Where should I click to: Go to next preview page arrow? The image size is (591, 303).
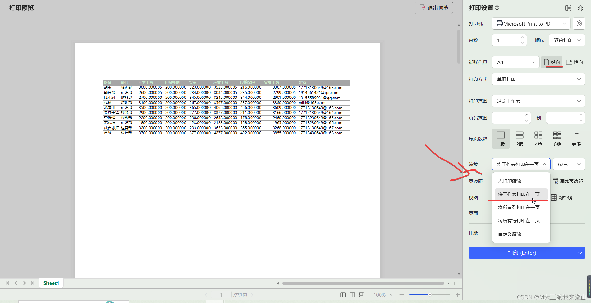[x=252, y=295]
